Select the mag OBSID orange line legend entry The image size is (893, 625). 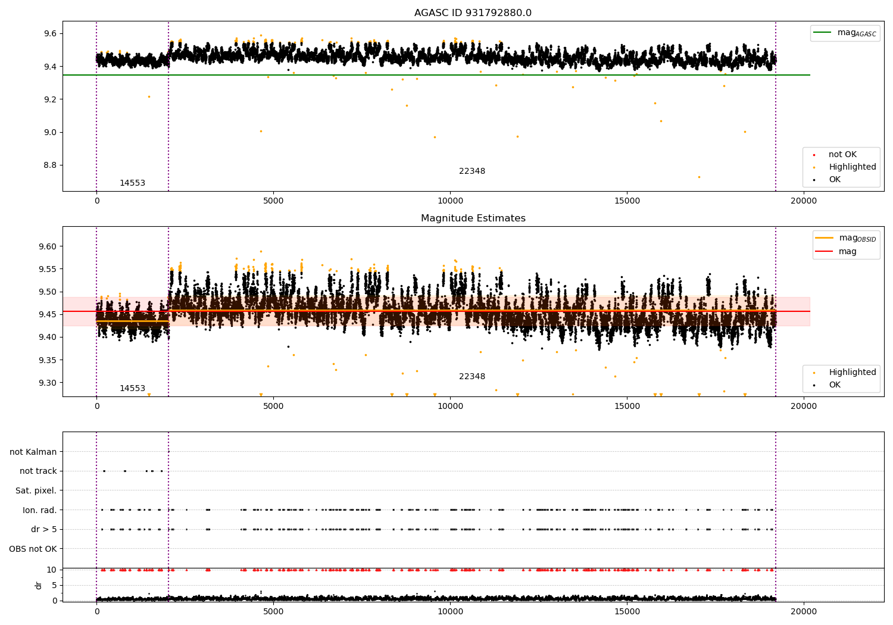[846, 238]
